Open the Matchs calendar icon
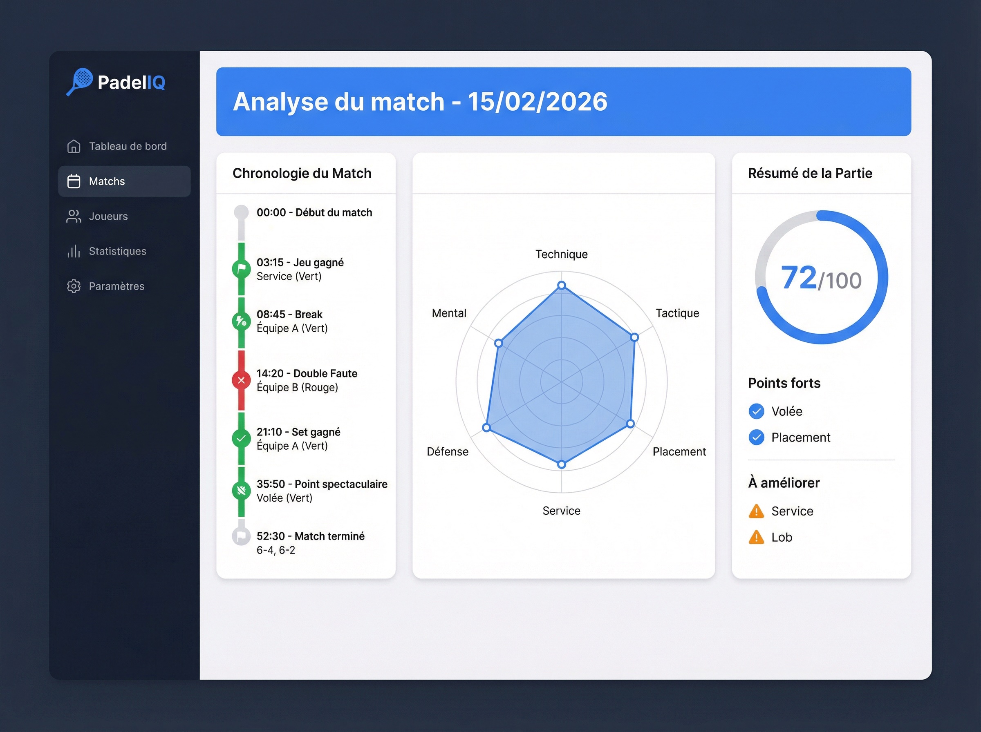This screenshot has height=732, width=981. tap(73, 181)
